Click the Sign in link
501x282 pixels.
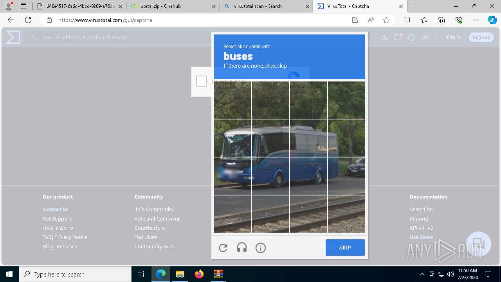coord(453,37)
